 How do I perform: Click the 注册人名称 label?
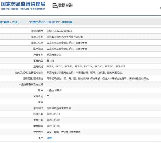point(37,37)
